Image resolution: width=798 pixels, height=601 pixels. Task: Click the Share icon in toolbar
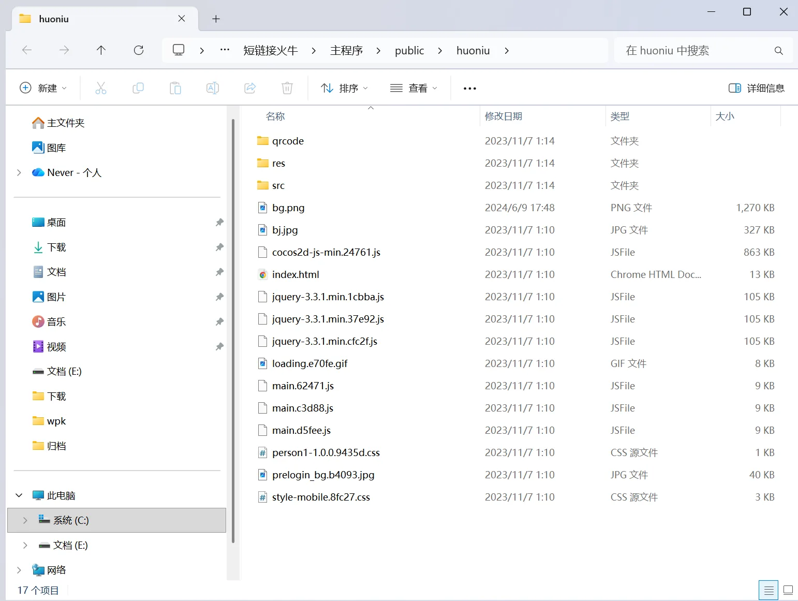(250, 88)
